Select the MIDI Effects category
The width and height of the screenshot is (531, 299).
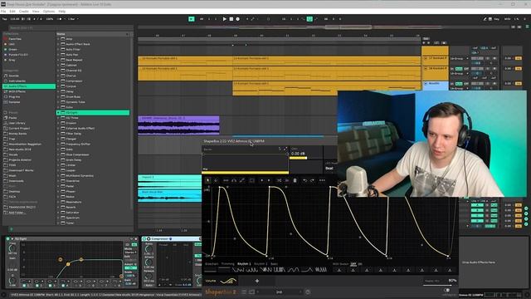[17, 91]
